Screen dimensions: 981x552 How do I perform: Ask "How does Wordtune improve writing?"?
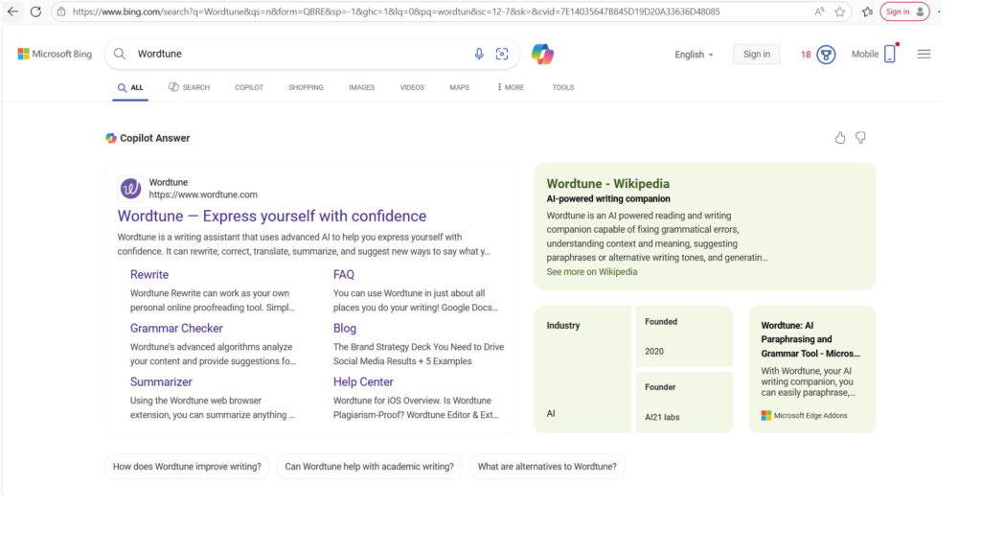pos(187,467)
